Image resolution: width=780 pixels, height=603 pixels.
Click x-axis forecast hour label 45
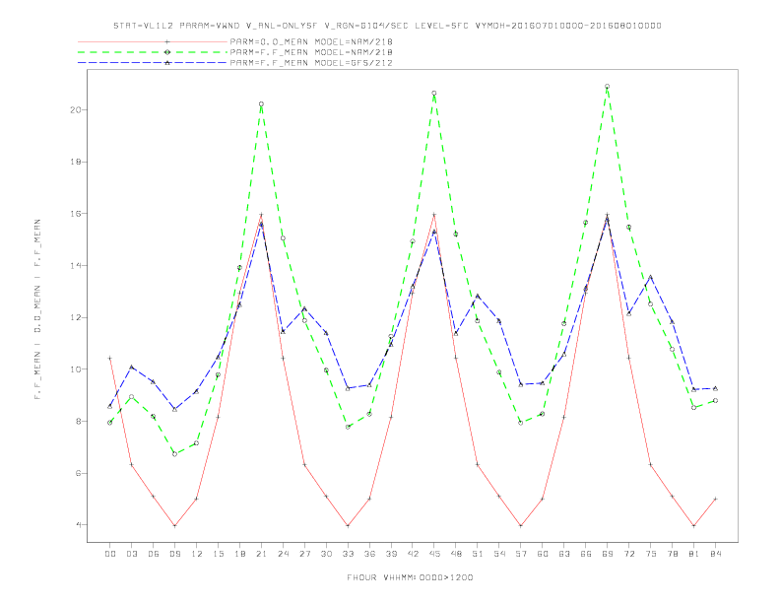pos(434,554)
